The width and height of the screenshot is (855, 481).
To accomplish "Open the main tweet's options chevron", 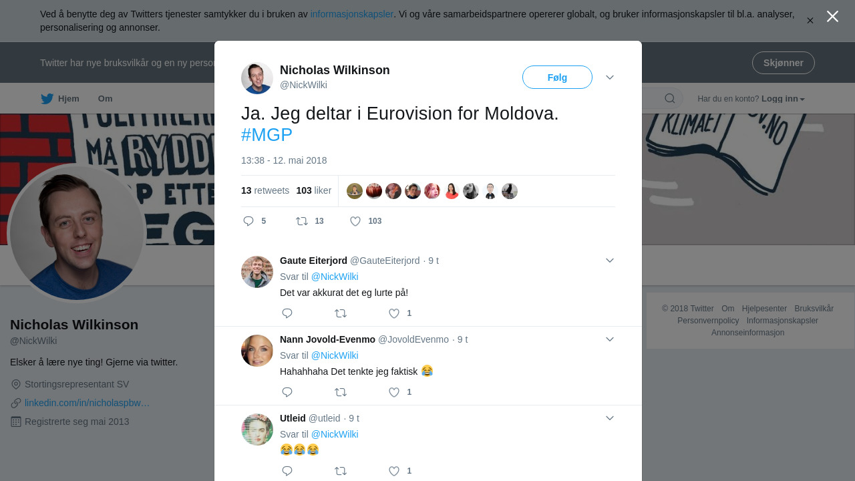I will 610,77.
